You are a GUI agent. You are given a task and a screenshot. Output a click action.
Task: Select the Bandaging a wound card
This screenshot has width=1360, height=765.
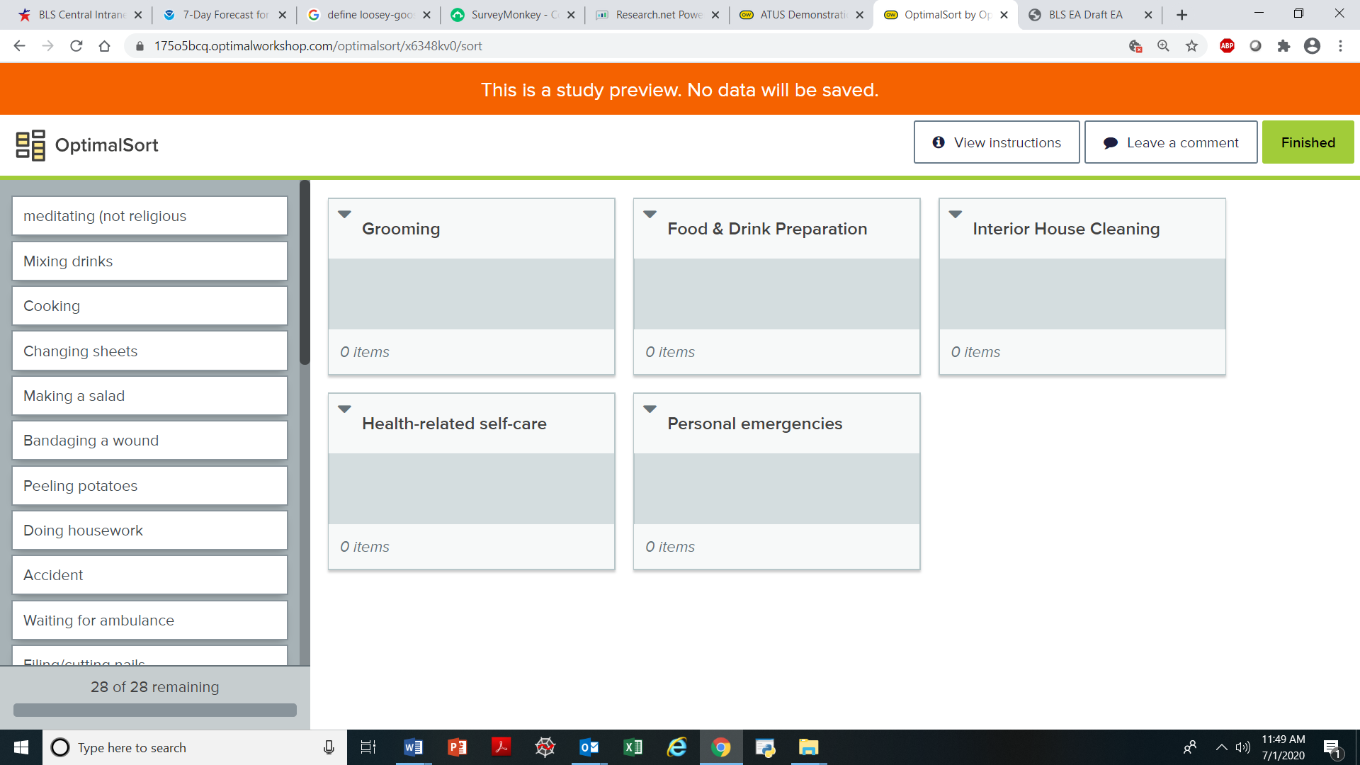click(149, 441)
